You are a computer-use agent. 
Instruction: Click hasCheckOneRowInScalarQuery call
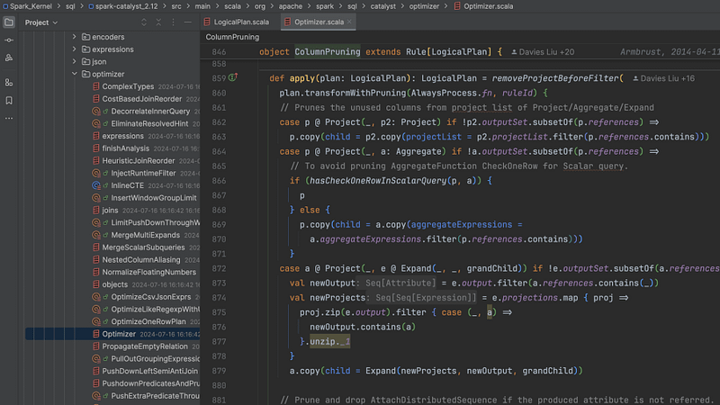[378, 181]
